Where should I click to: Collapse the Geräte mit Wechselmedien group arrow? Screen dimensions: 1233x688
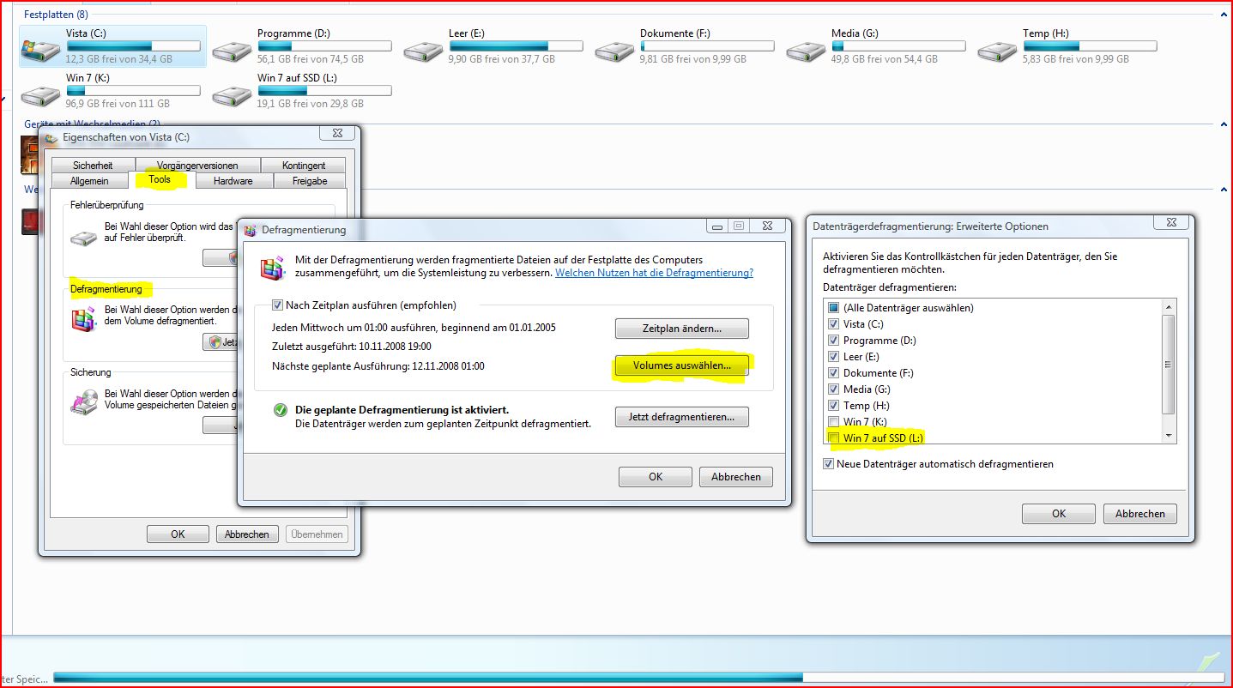(x=1224, y=125)
